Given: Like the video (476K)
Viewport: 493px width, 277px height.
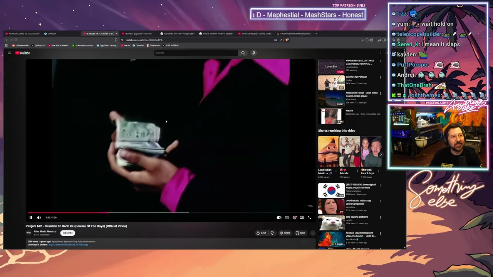Looking at the screenshot, I should [x=262, y=233].
